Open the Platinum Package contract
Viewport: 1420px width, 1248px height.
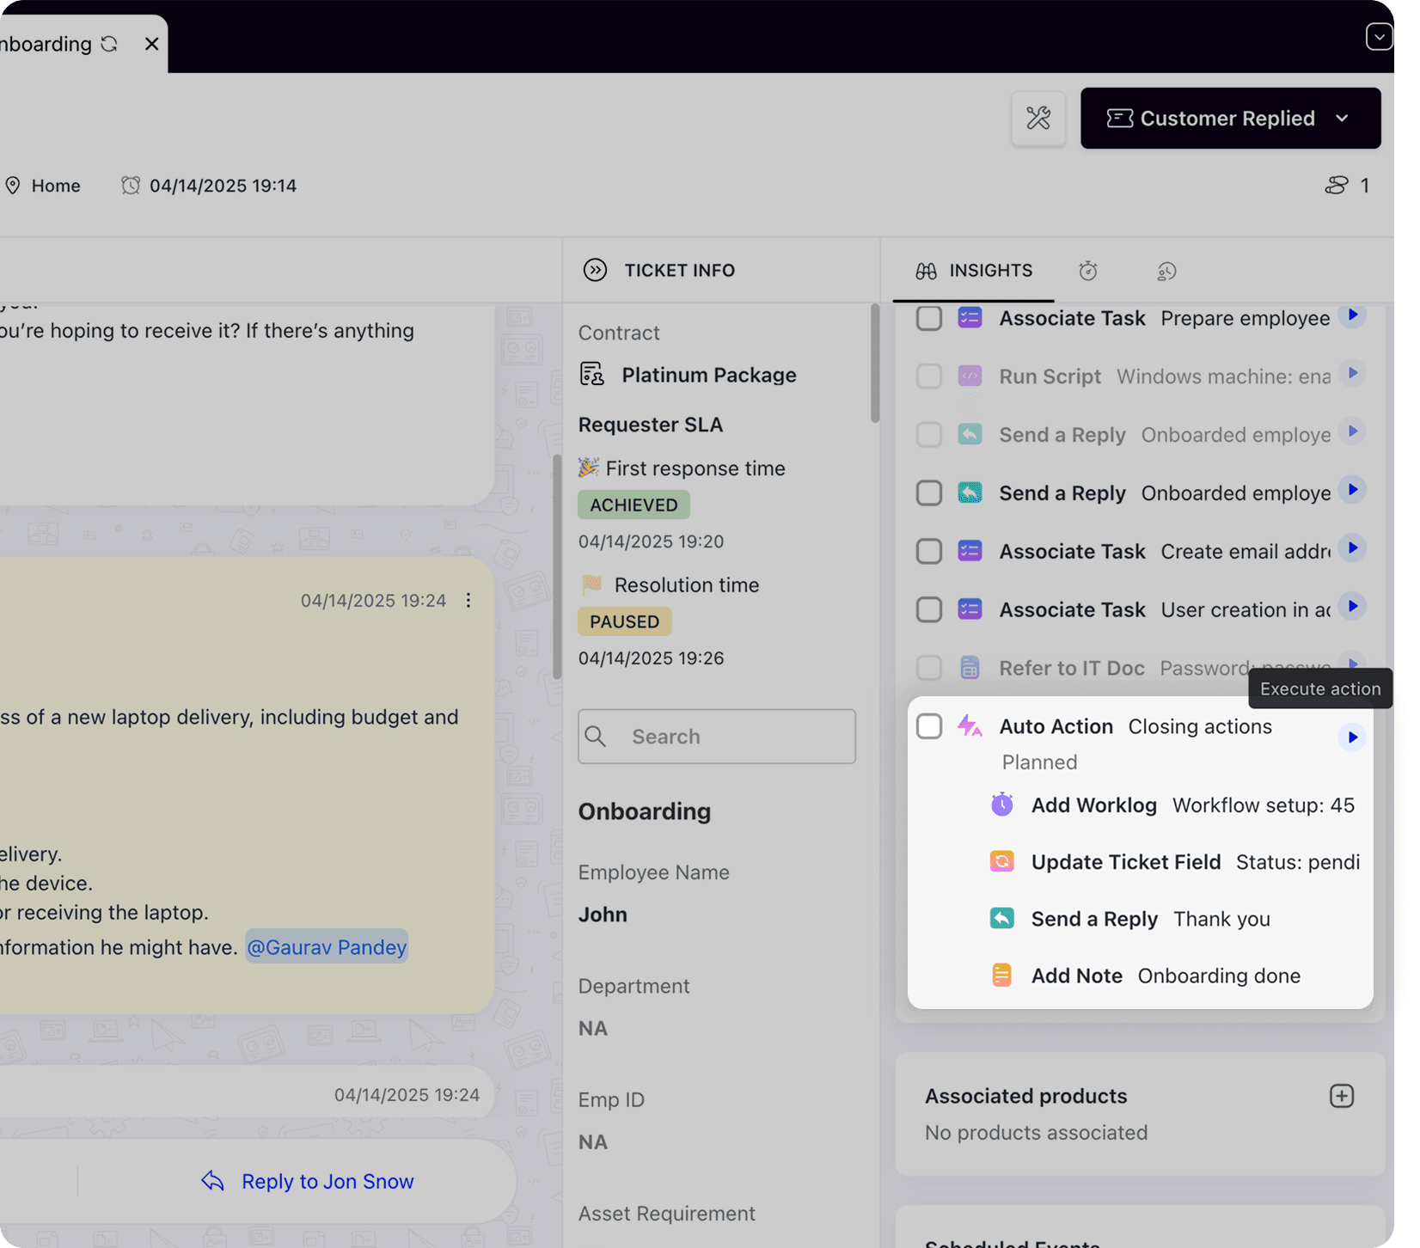click(709, 375)
